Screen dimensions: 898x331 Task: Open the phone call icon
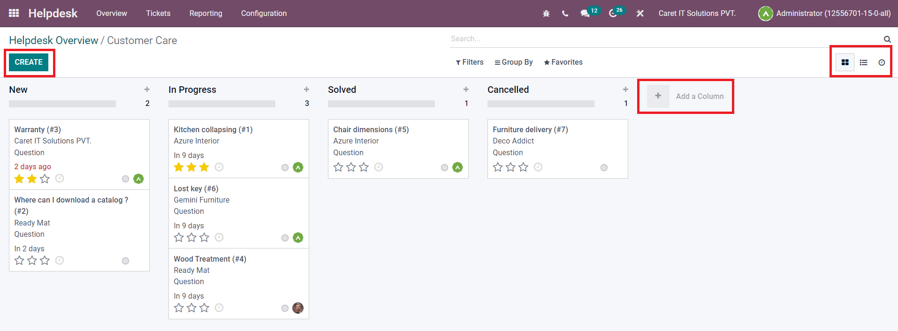565,14
